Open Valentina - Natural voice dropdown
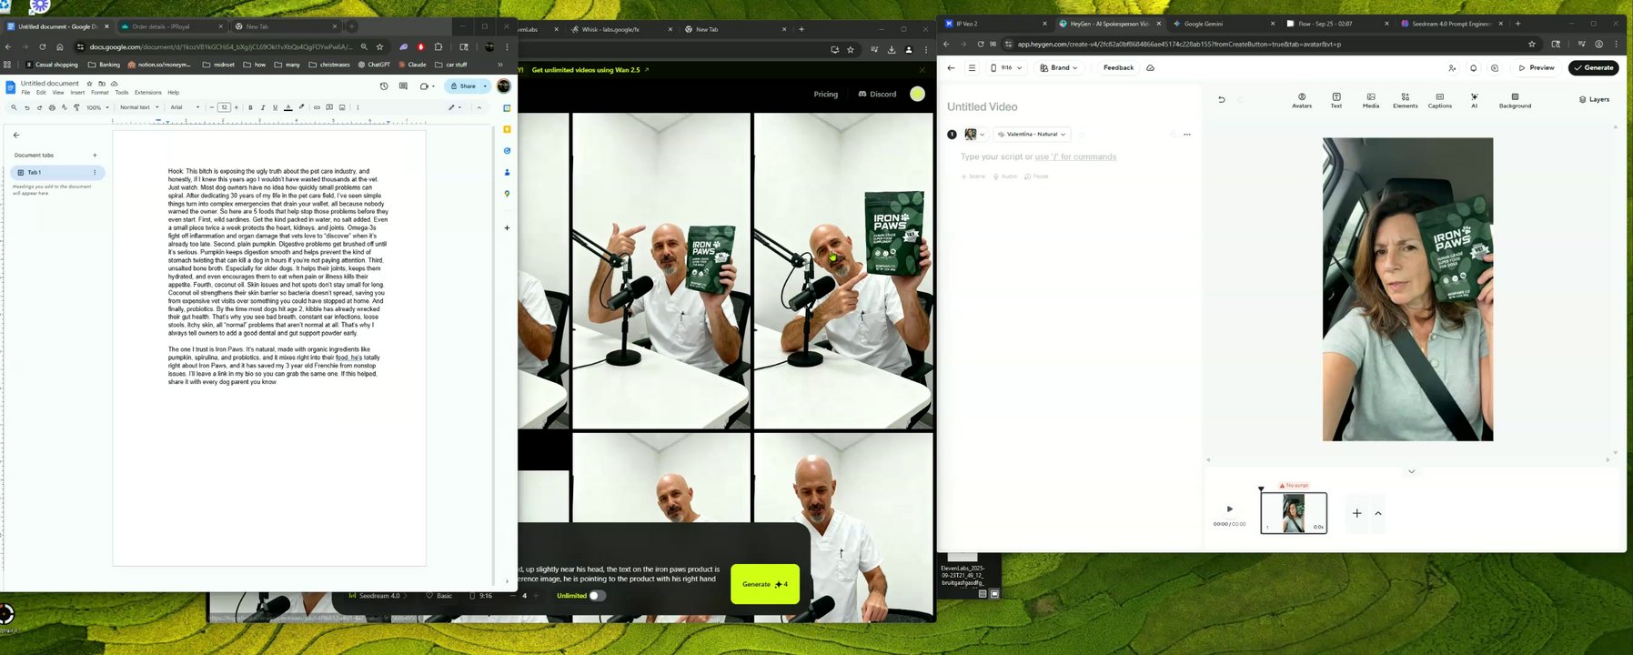This screenshot has height=655, width=1633. [1032, 135]
